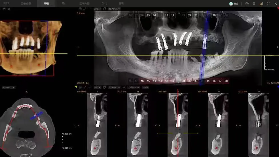Open the last tab after 对比
The width and height of the screenshot is (279, 157).
(x=121, y=3)
